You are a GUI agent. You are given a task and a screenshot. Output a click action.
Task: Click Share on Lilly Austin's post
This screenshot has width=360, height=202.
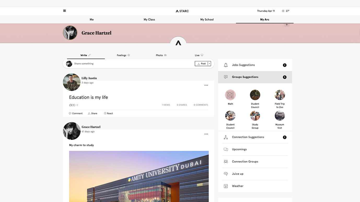[92, 114]
